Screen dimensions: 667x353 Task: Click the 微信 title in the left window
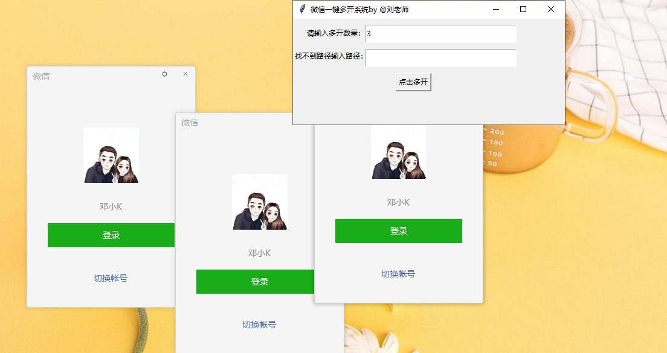[x=41, y=75]
